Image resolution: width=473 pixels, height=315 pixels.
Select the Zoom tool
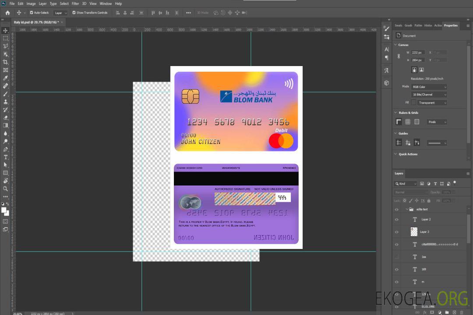[x=5, y=189]
